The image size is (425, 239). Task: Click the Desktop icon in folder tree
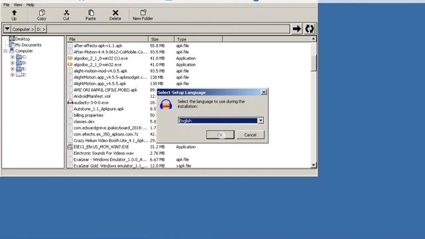(12, 39)
